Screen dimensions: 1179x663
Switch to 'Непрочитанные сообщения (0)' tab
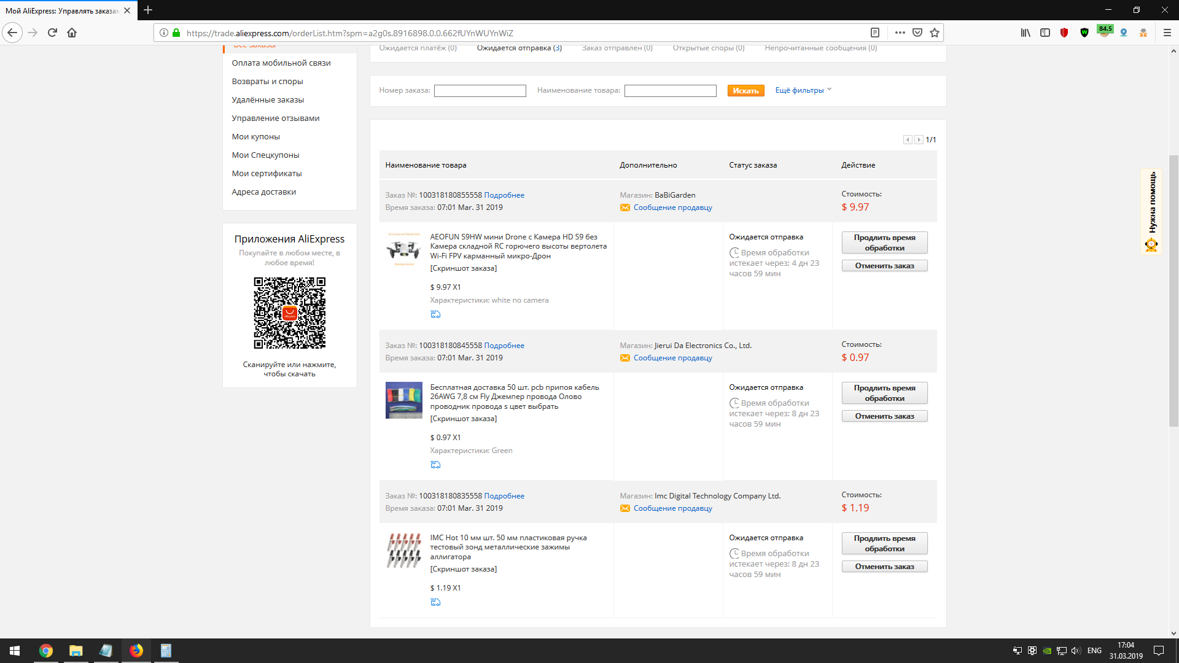(821, 48)
